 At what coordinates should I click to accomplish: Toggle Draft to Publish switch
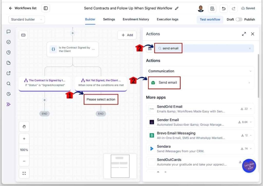pos(239,19)
